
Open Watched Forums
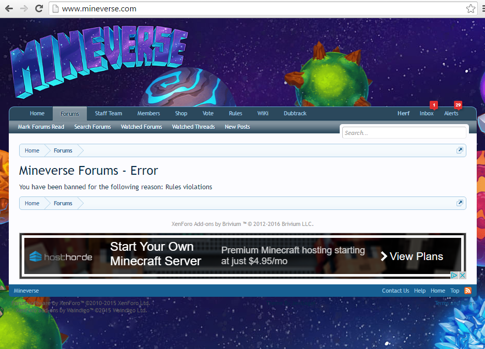141,127
